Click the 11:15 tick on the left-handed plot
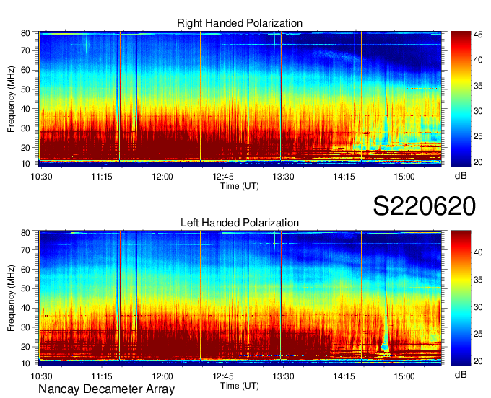The image size is (491, 398). click(x=102, y=376)
